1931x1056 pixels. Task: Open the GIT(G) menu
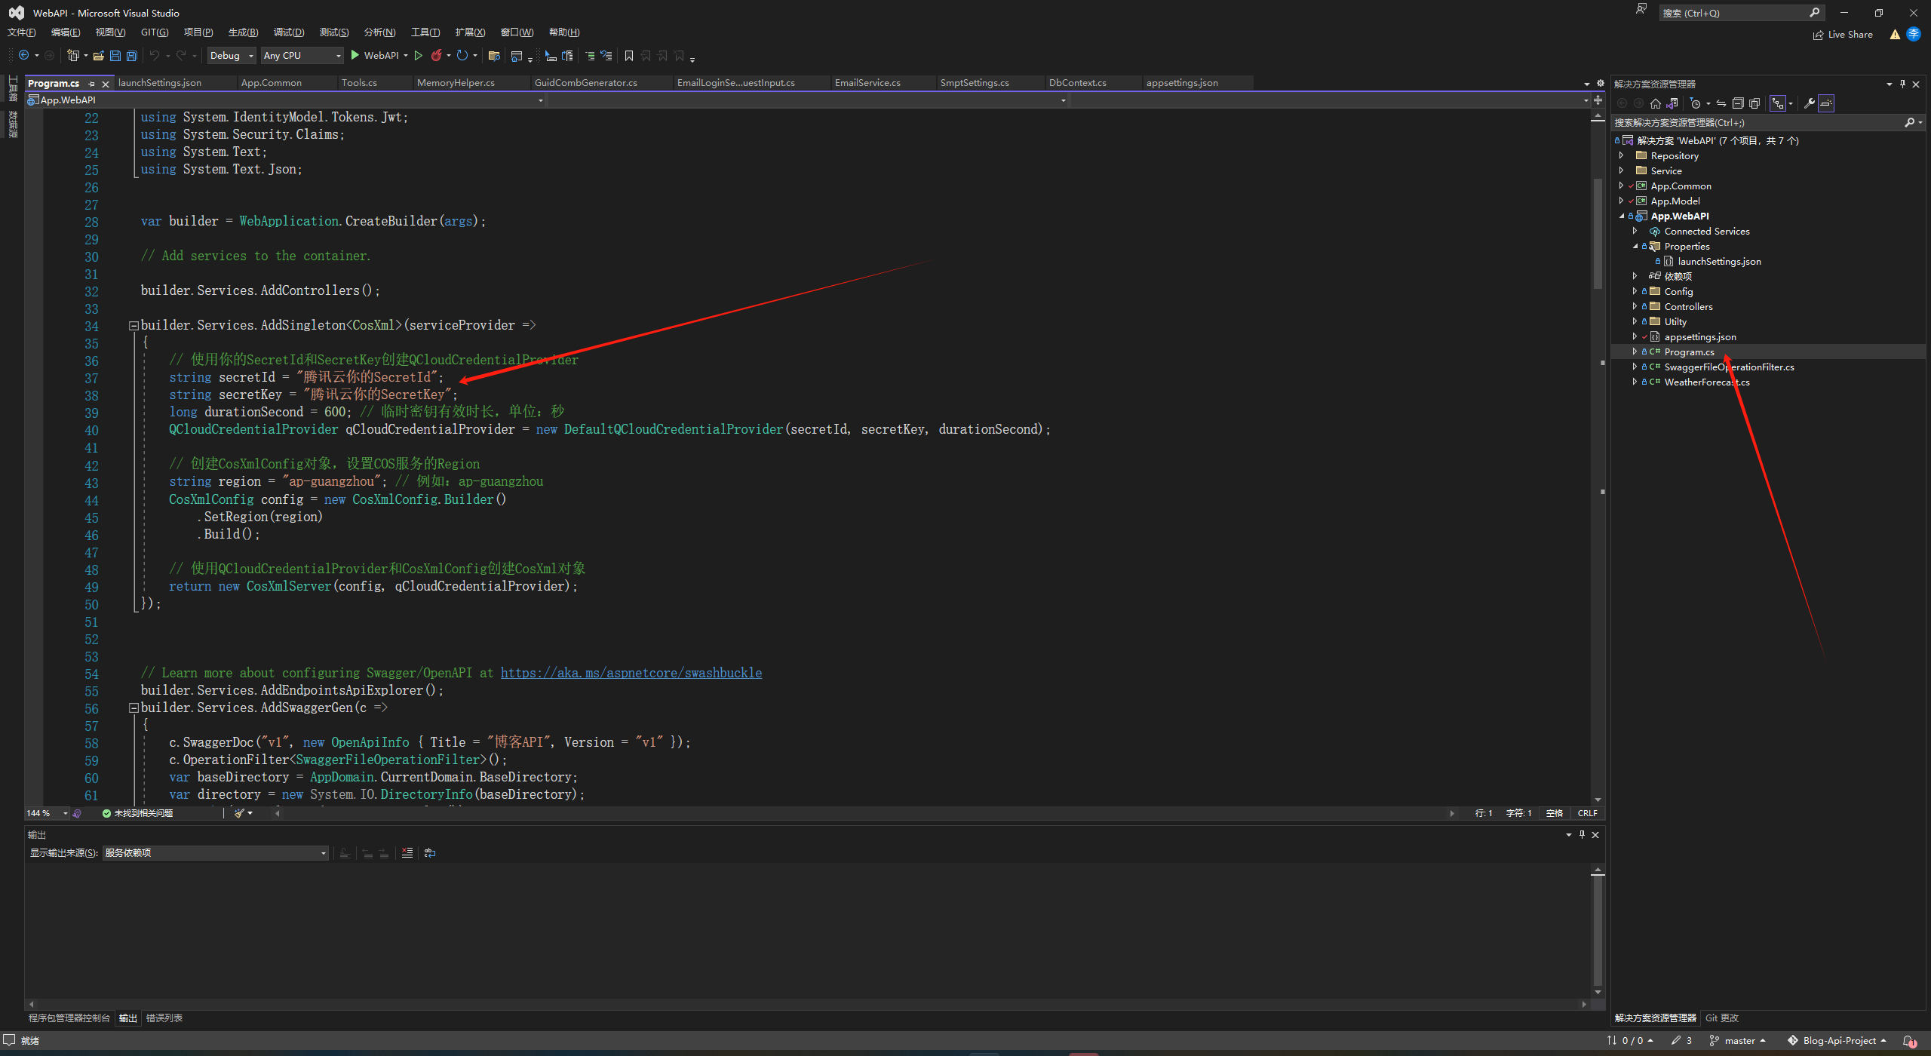(155, 32)
